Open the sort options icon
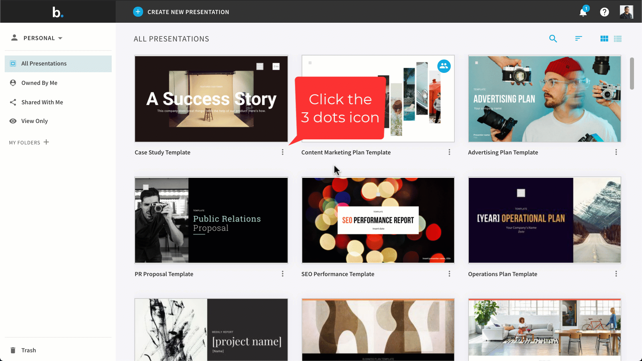This screenshot has width=642, height=361. click(578, 39)
